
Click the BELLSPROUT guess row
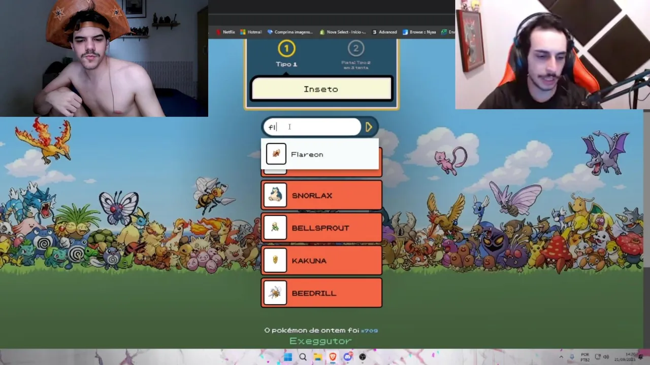pyautogui.click(x=321, y=228)
